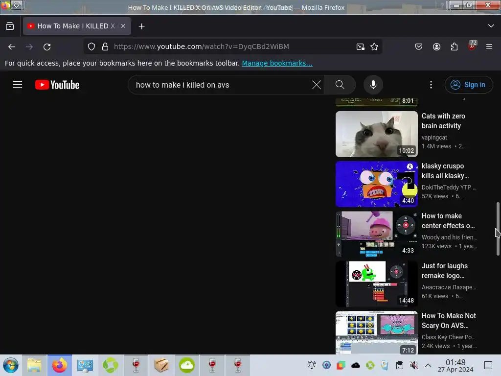
Task: Open the partially visible 8:01 video thumbnail
Action: [x=376, y=102]
